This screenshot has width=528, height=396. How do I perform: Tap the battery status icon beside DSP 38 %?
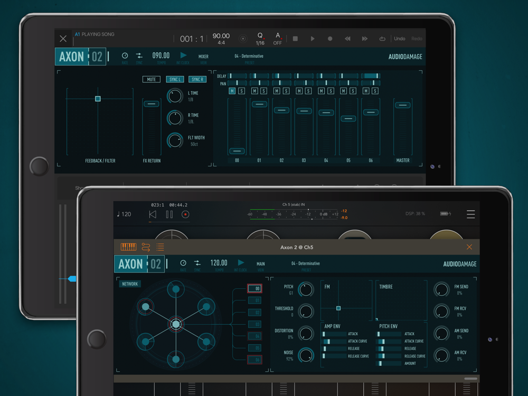click(x=446, y=213)
